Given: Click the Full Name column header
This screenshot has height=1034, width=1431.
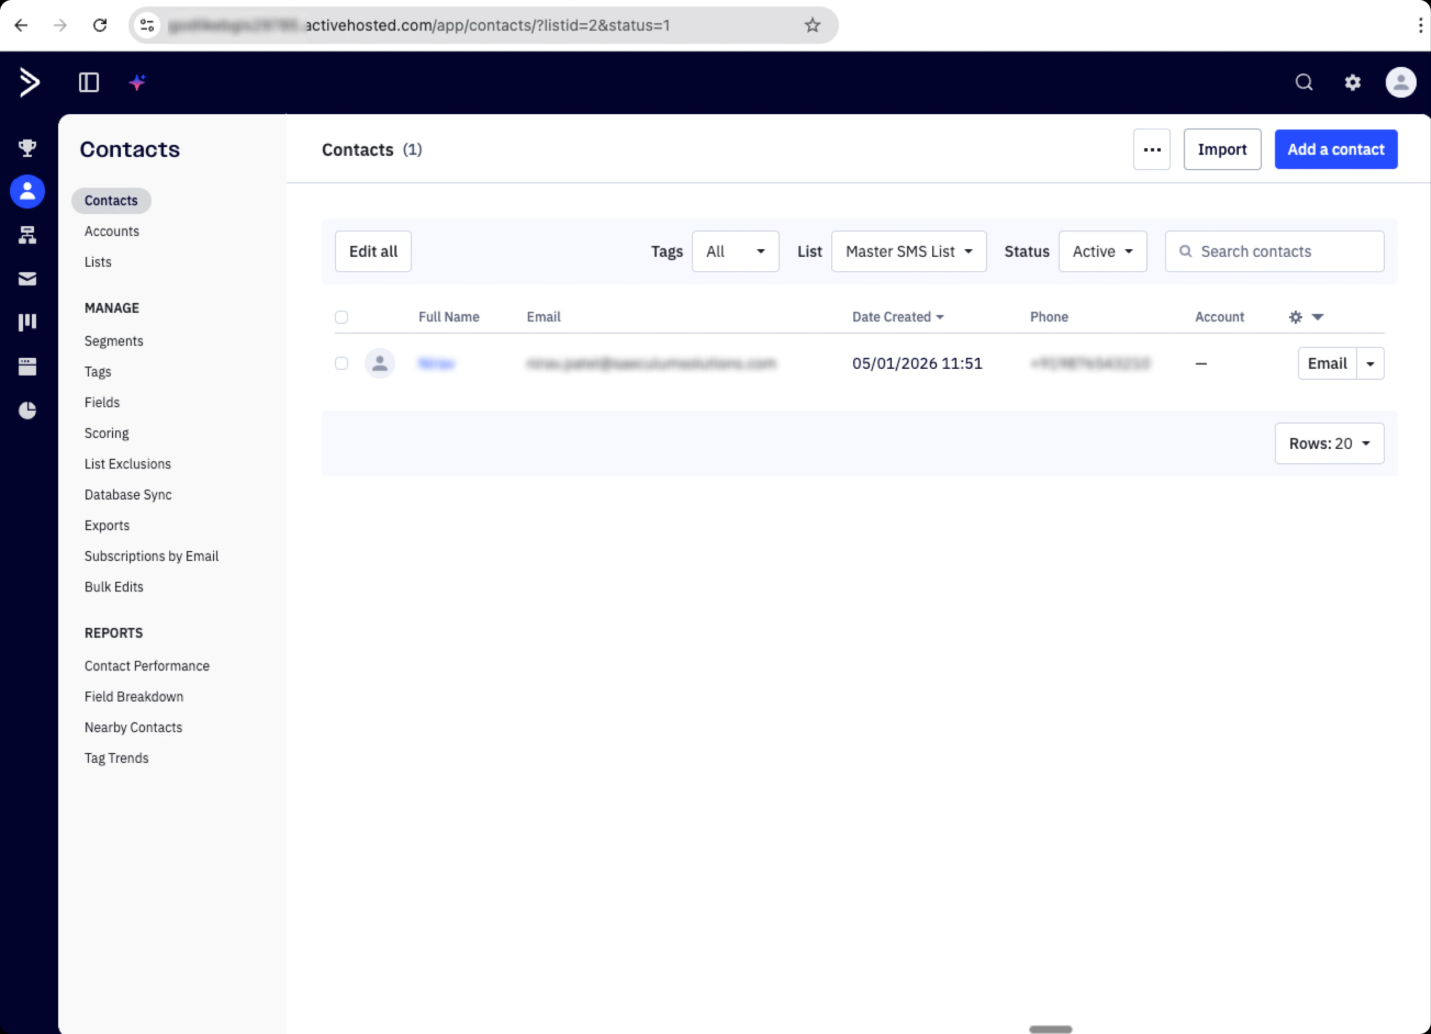Looking at the screenshot, I should click(x=449, y=317).
